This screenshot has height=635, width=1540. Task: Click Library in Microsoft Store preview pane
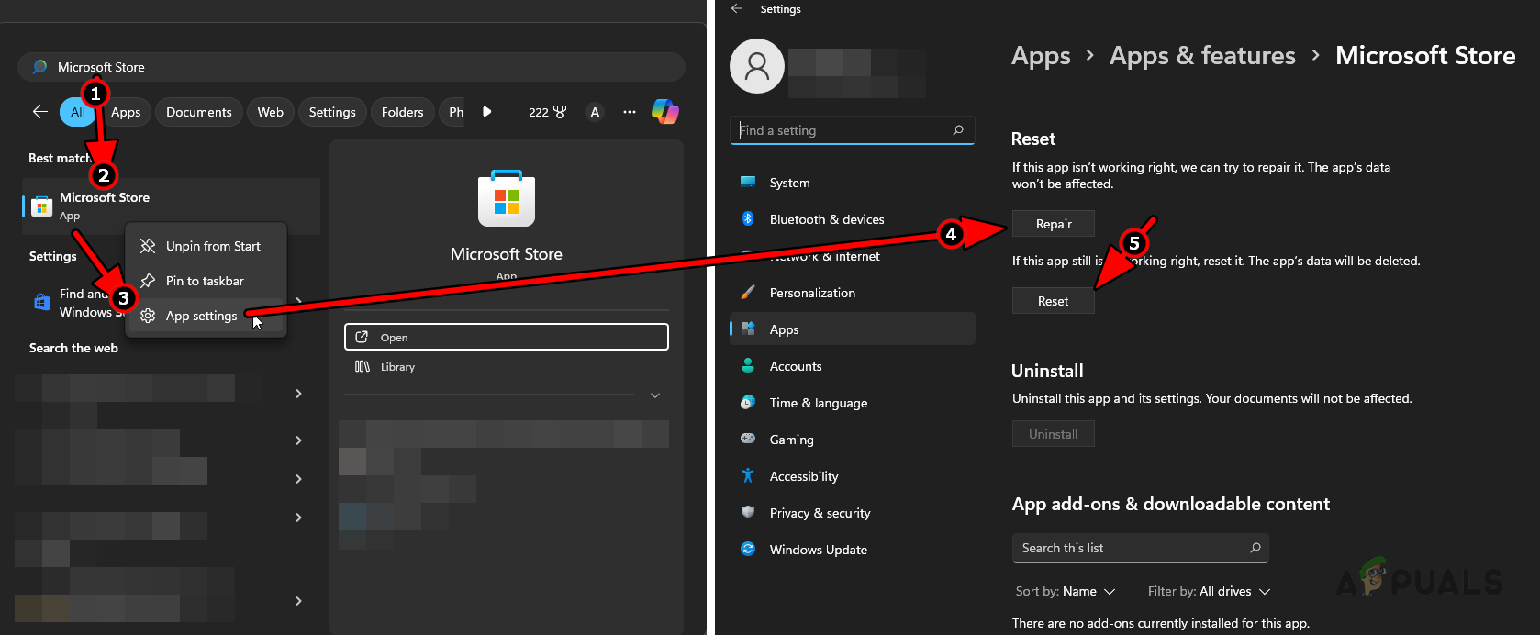click(507, 367)
